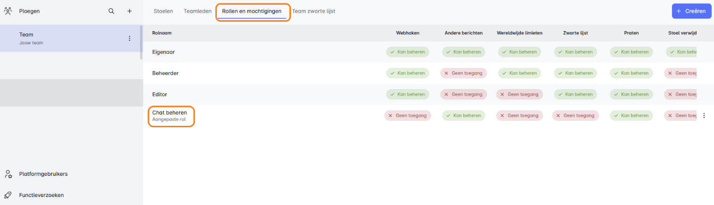Click the sidebar vertical scrollbar

coord(141,42)
